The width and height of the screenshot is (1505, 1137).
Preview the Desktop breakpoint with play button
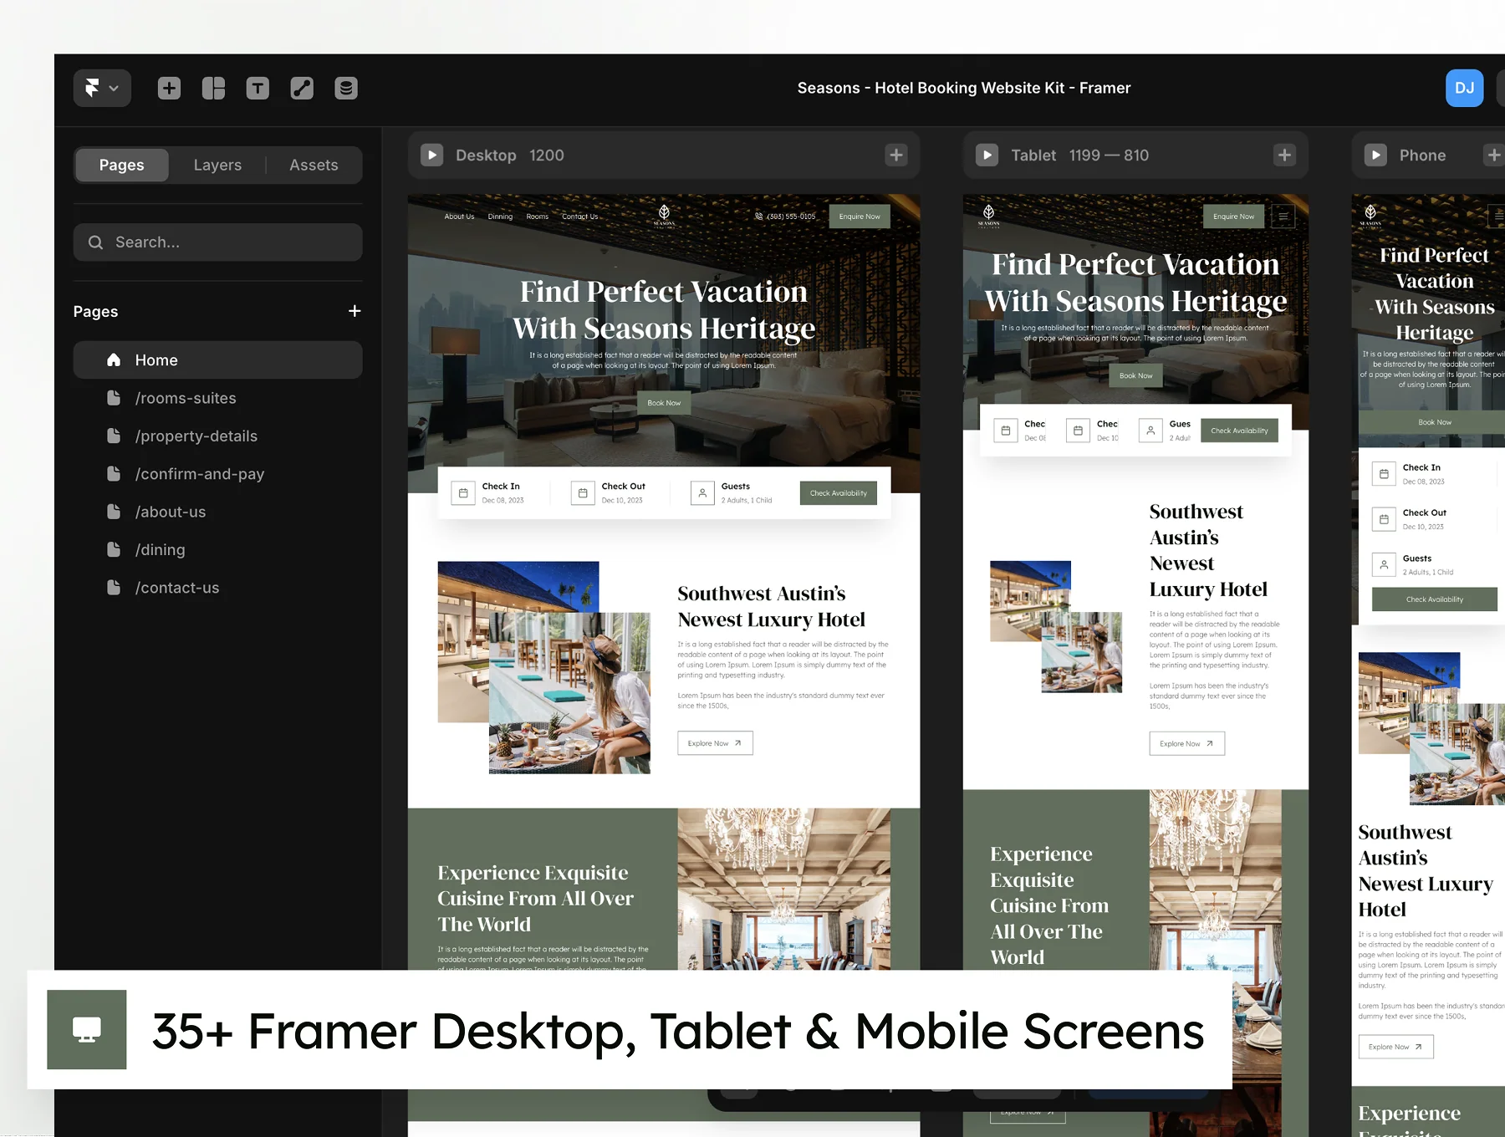coord(431,155)
